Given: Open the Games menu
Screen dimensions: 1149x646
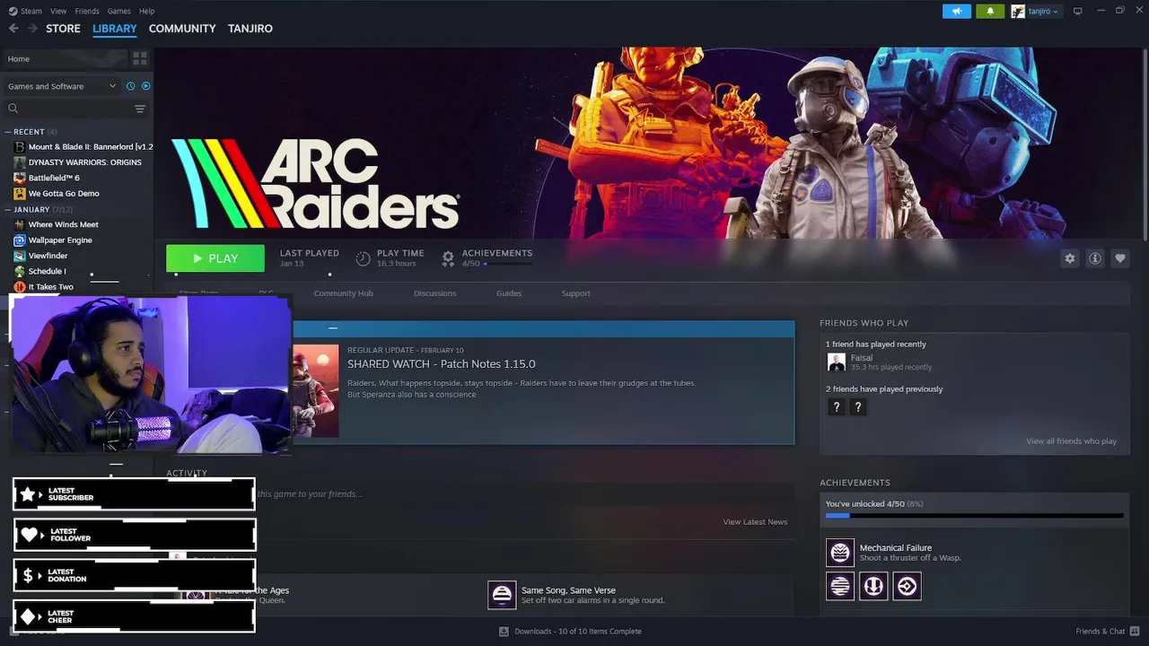Looking at the screenshot, I should coord(118,11).
